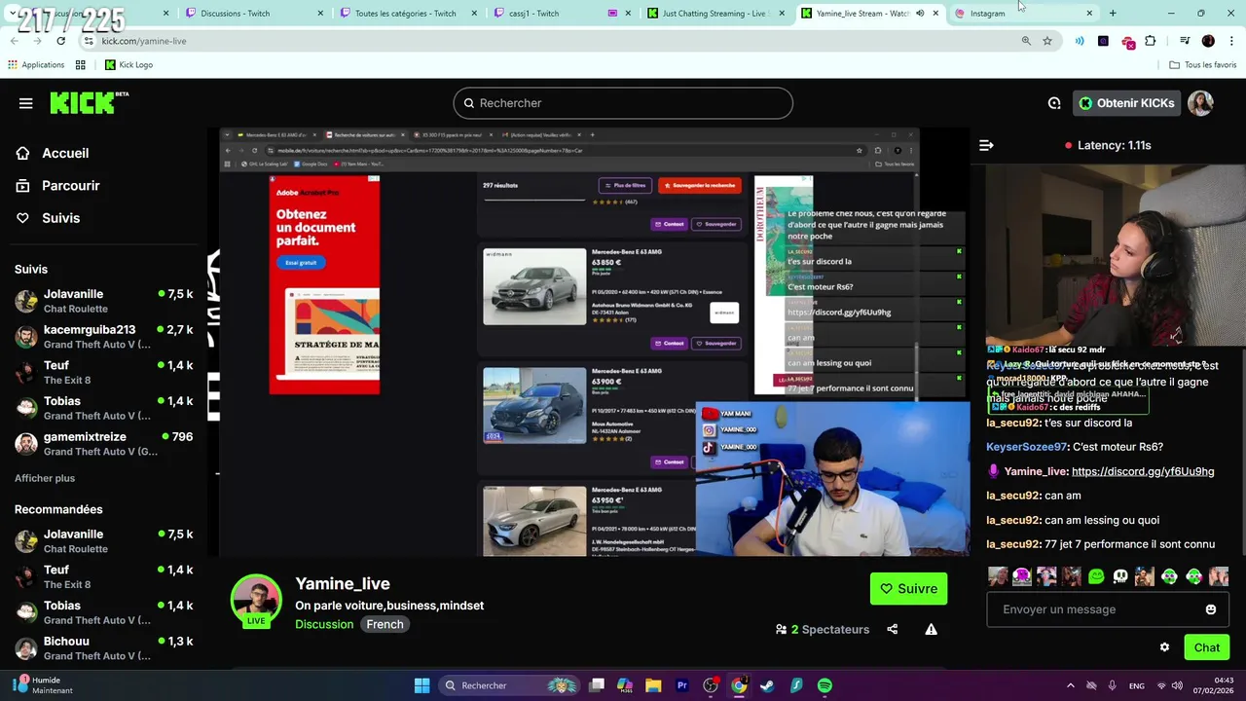The height and width of the screenshot is (701, 1246).
Task: Click the Obtenir KICKs button
Action: pos(1126,103)
